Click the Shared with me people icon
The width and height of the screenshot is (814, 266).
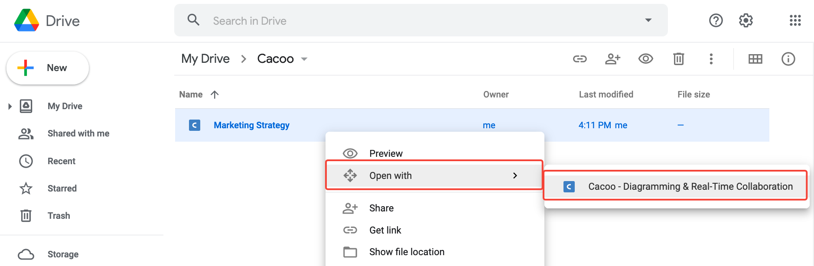[x=26, y=133]
